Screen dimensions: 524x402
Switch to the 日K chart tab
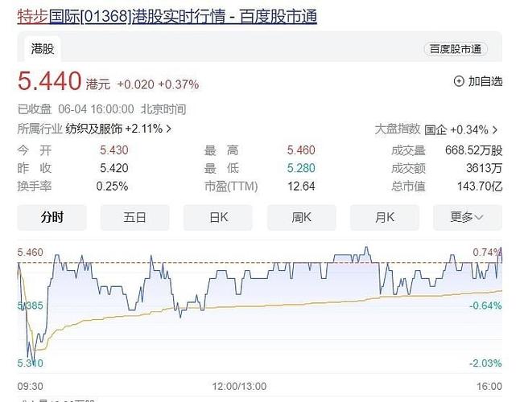(x=218, y=217)
